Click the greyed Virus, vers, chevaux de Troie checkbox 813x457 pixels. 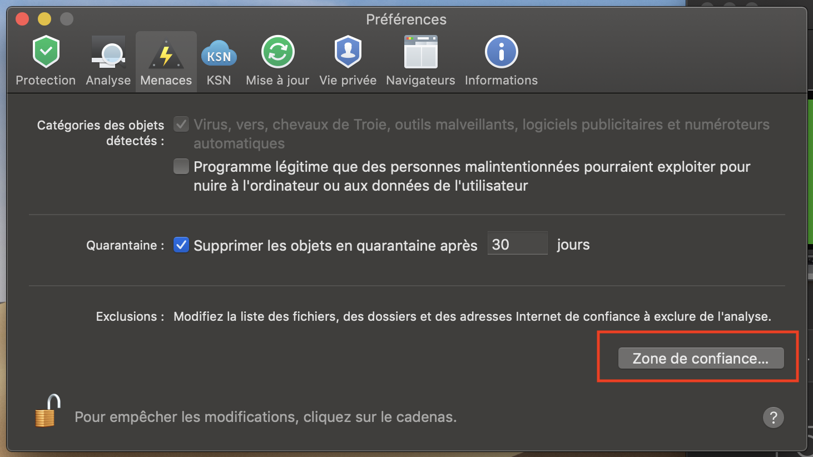click(181, 124)
